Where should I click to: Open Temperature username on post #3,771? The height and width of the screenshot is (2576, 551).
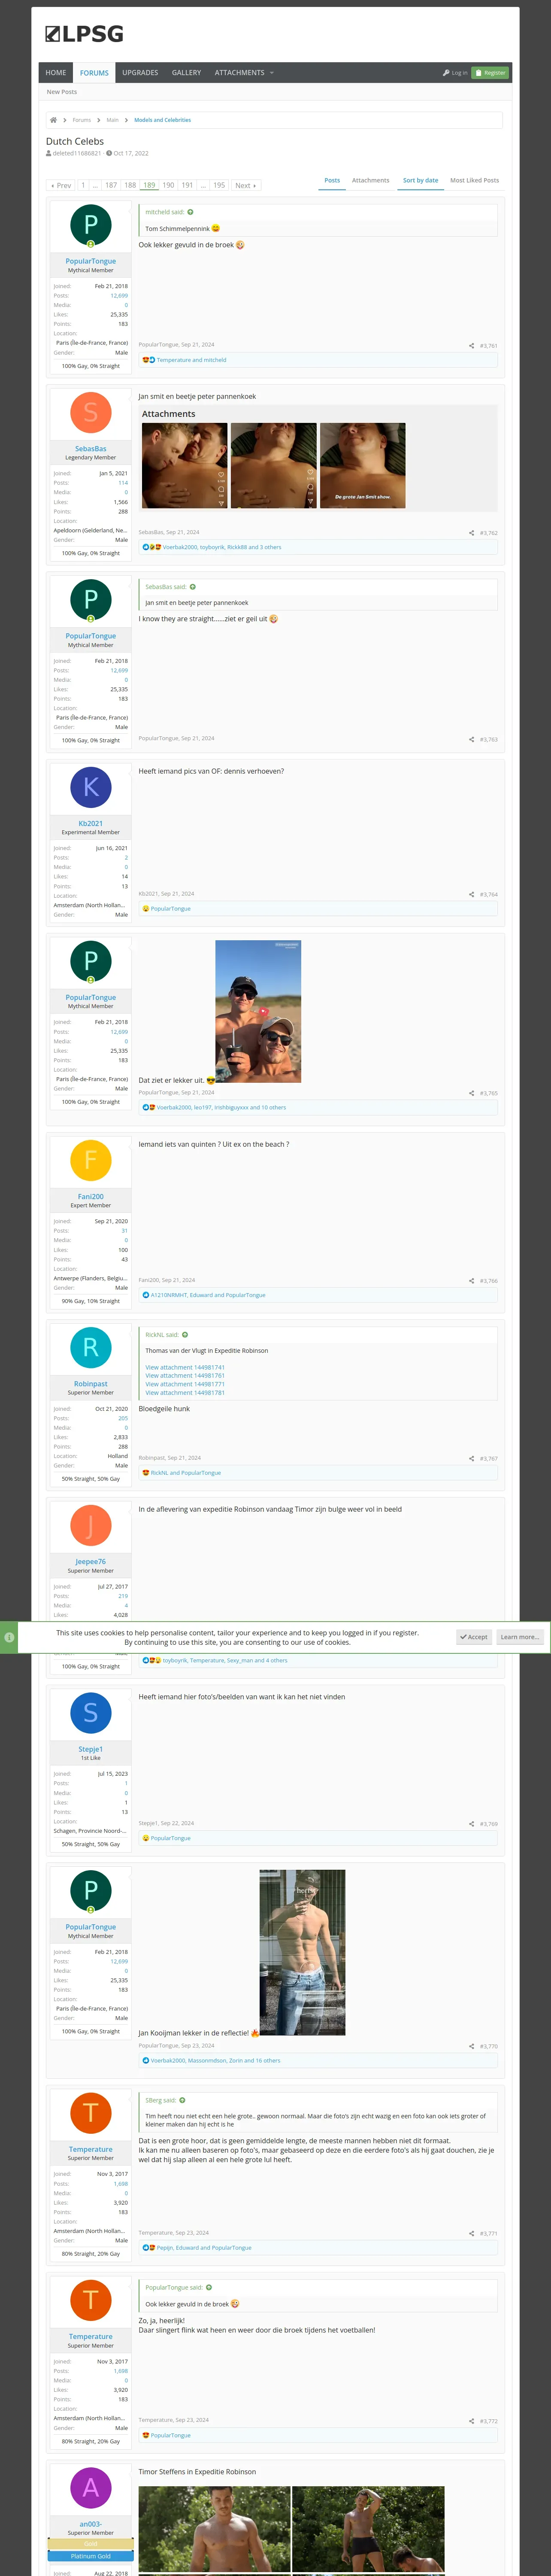91,2149
